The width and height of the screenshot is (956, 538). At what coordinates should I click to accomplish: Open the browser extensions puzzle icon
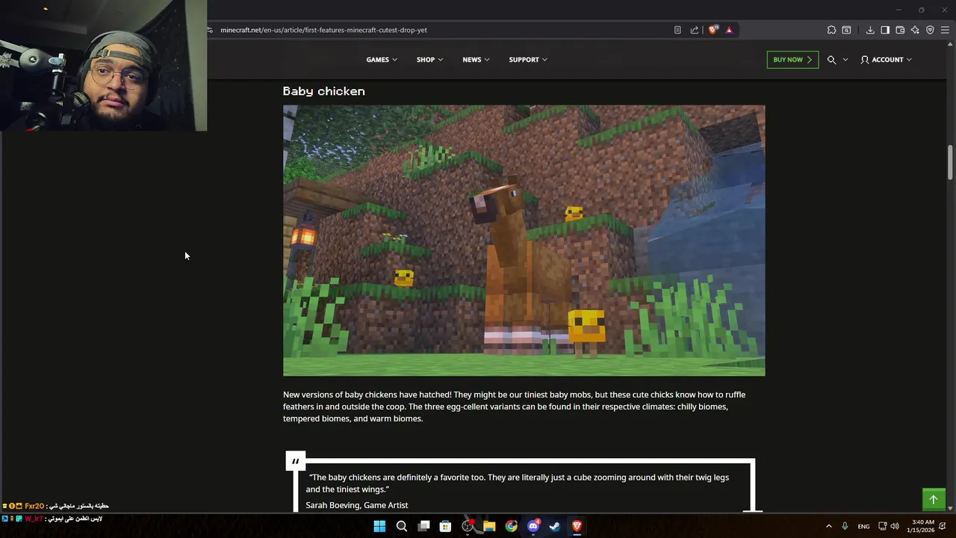[831, 30]
